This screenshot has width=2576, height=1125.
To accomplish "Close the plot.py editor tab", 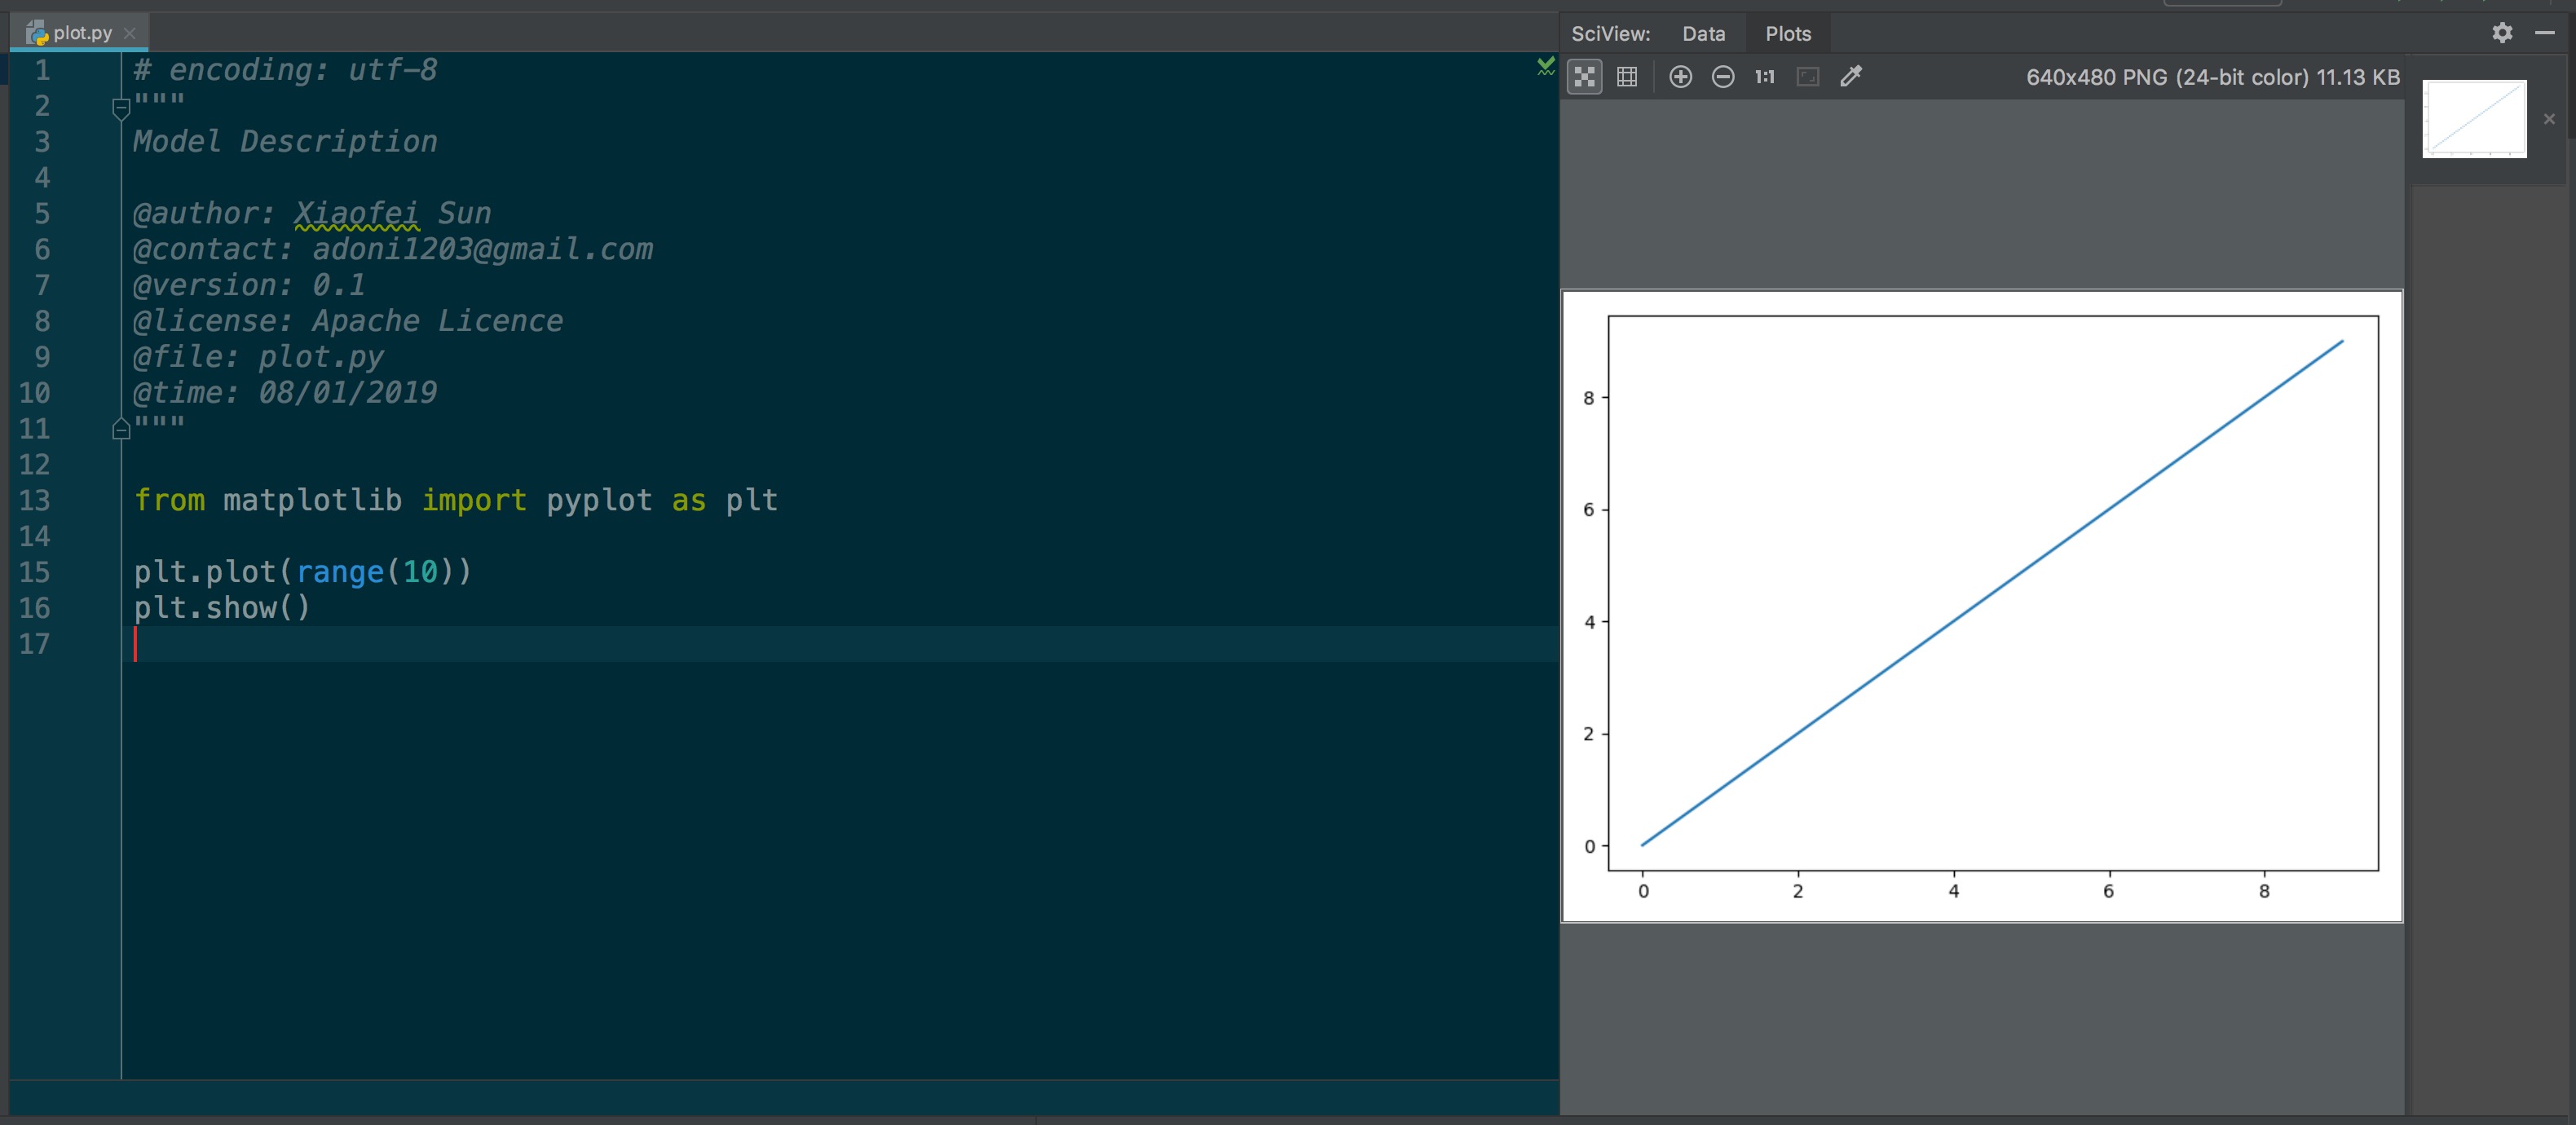I will pyautogui.click(x=129, y=33).
